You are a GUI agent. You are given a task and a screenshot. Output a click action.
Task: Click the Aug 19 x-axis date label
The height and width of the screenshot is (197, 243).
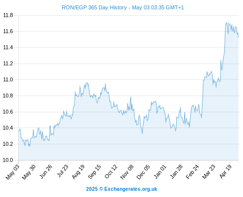[x=78, y=172]
